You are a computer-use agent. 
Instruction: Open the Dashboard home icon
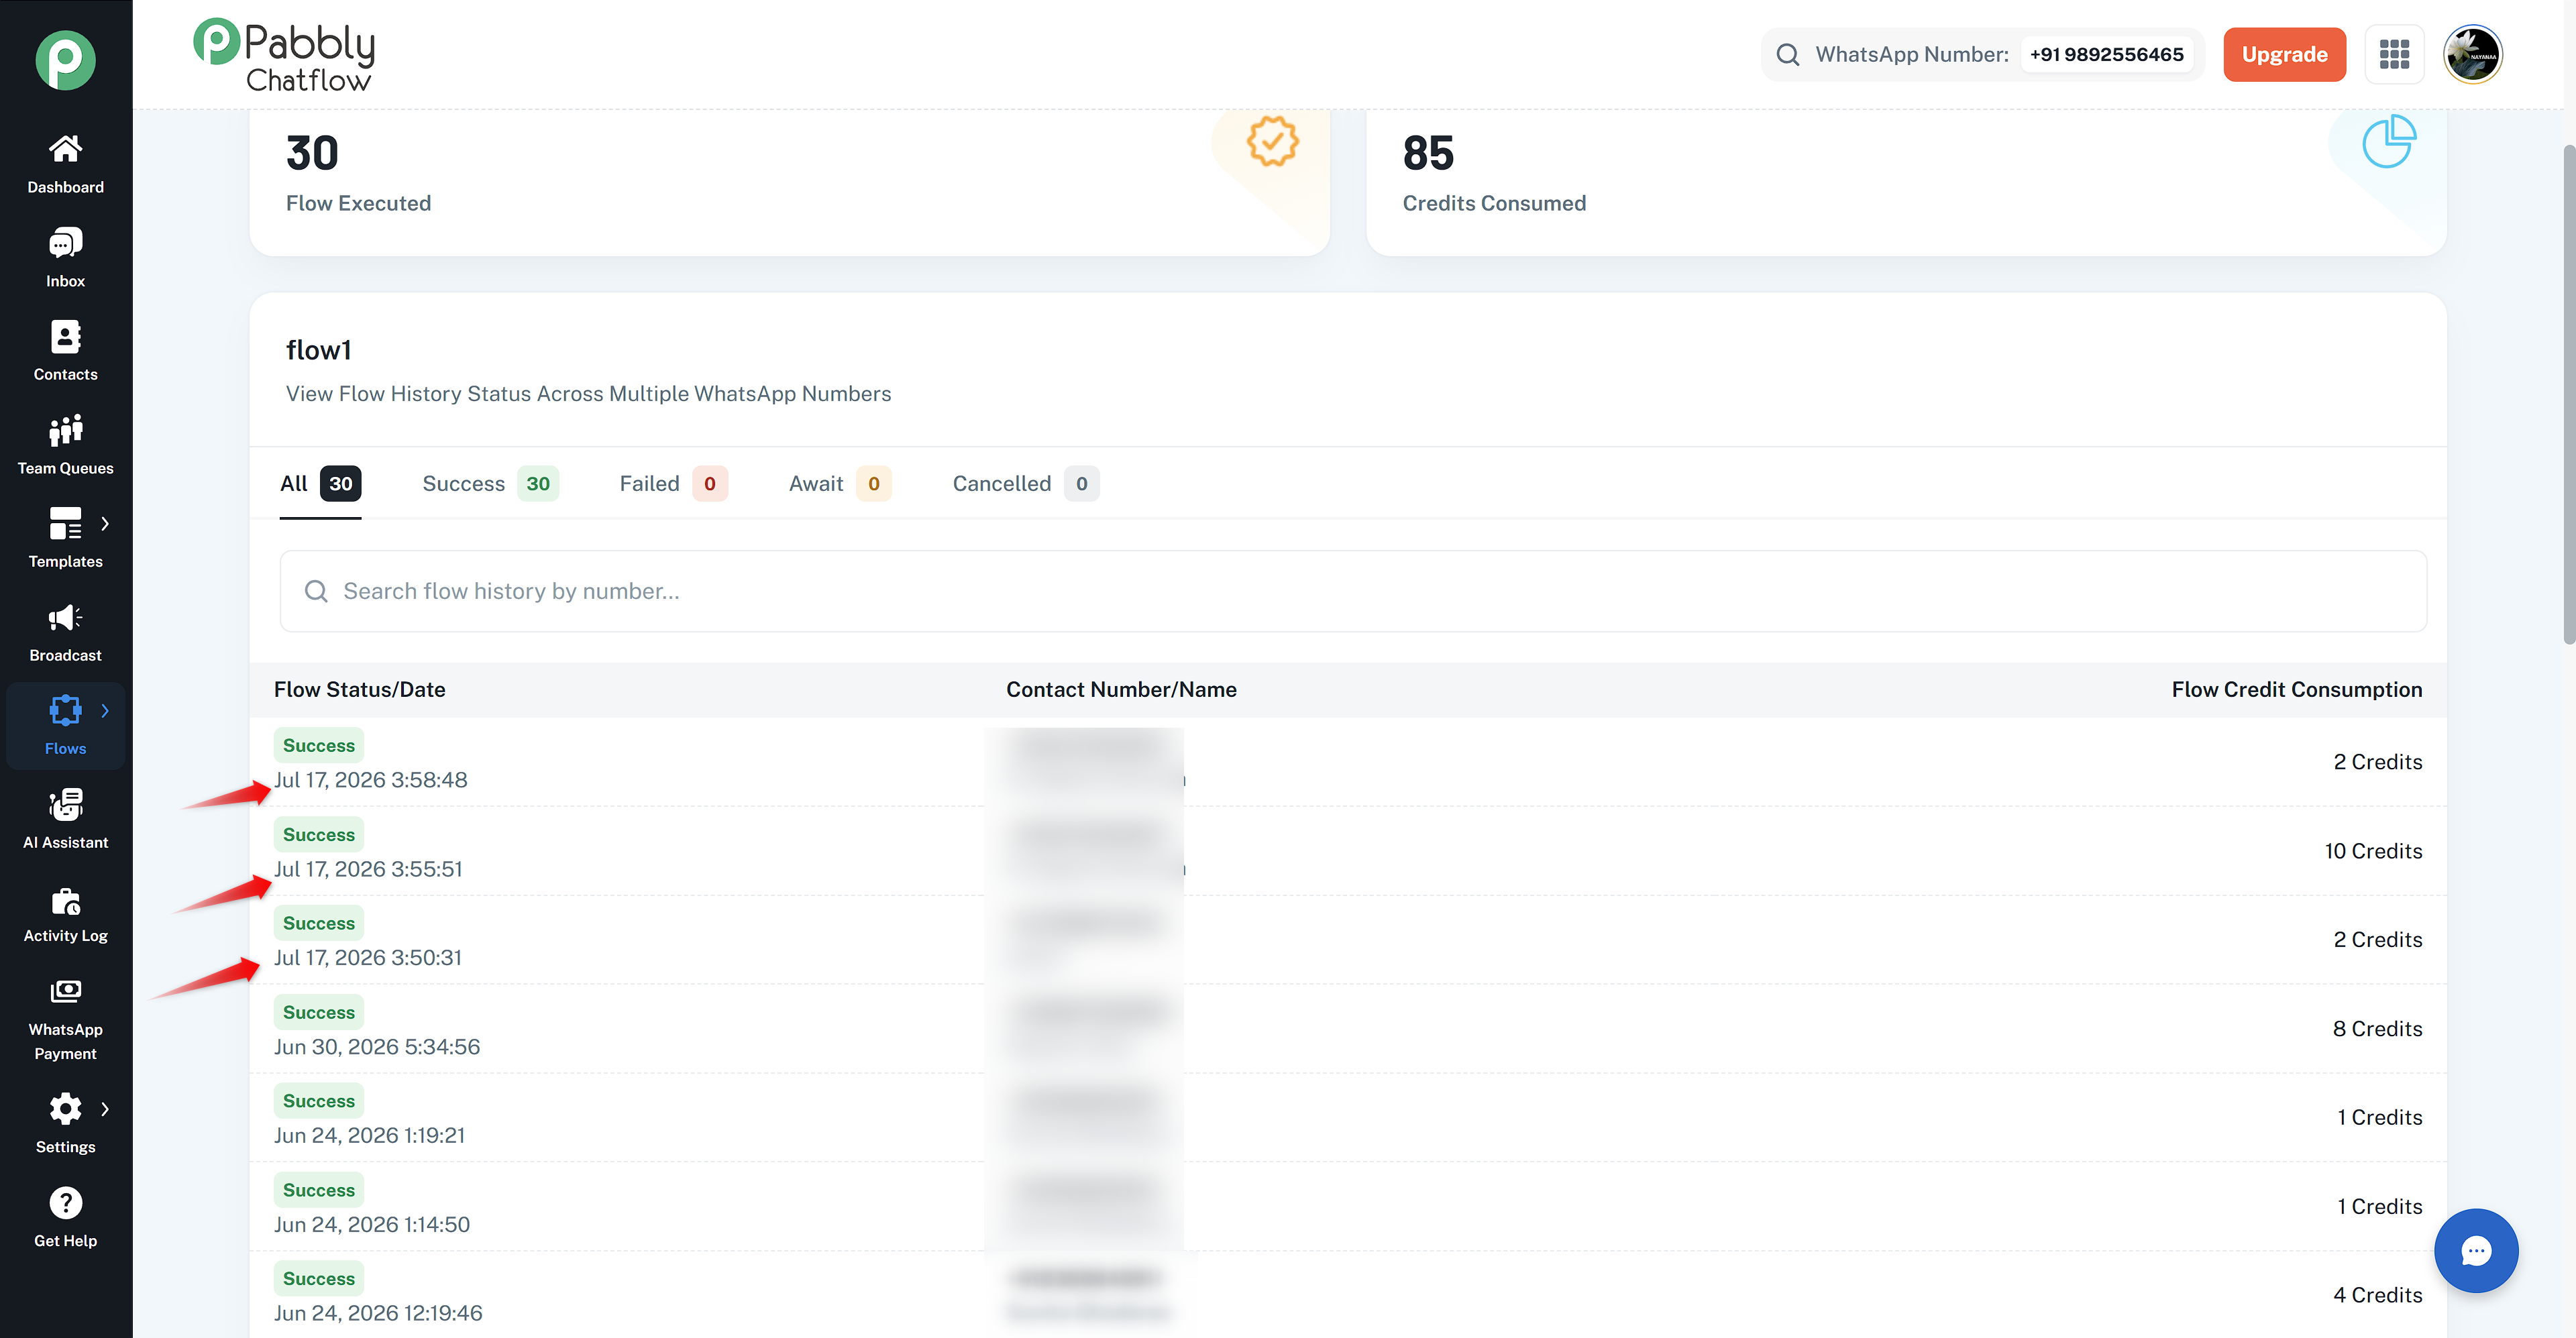pyautogui.click(x=65, y=149)
